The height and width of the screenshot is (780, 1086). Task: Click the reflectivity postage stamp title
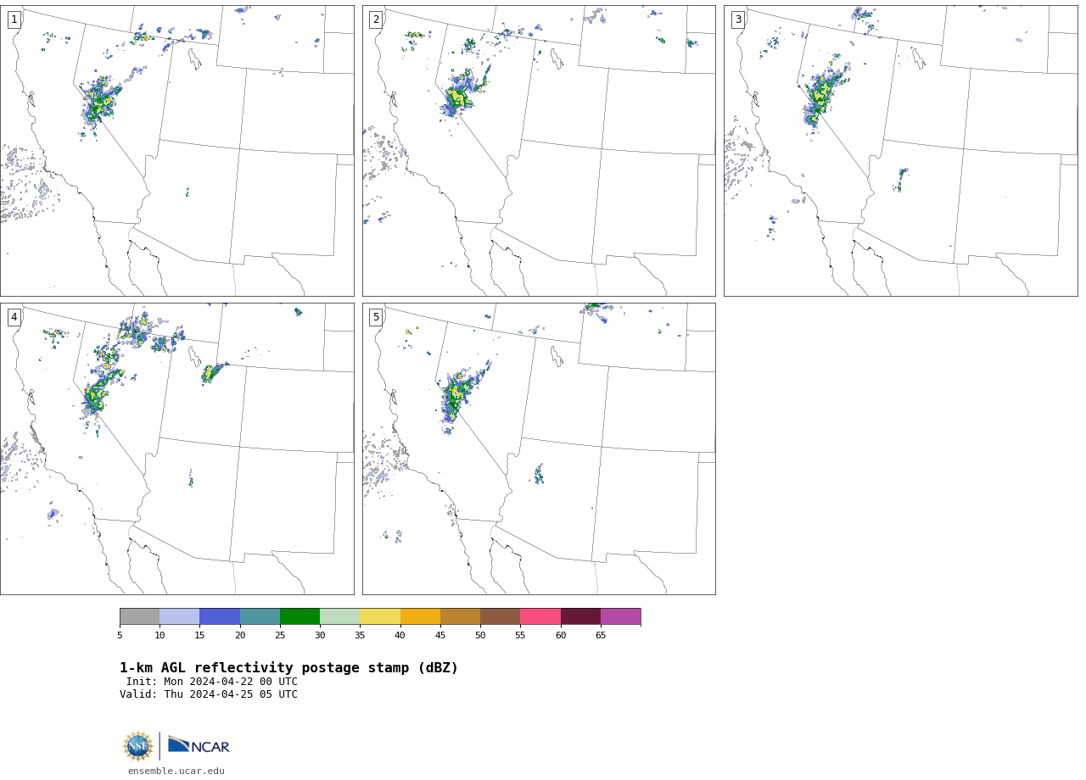[288, 668]
